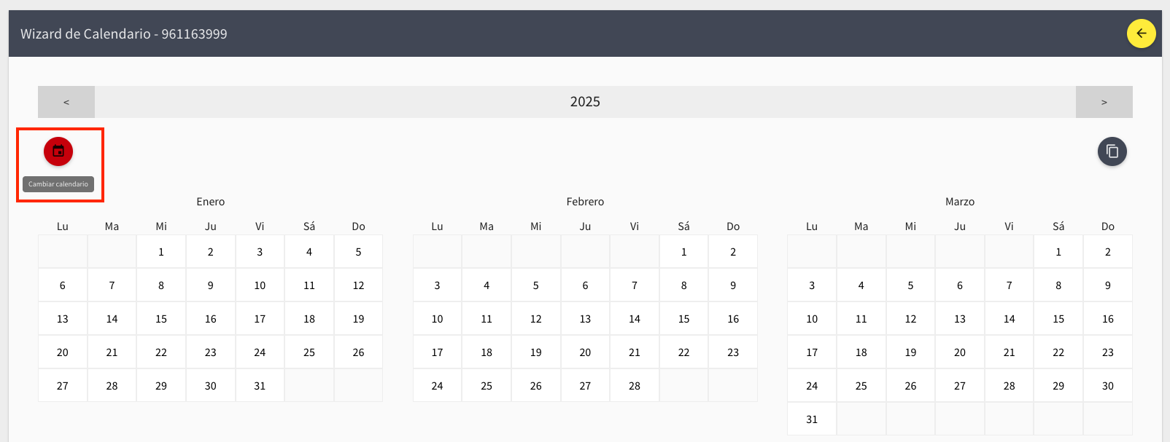The height and width of the screenshot is (442, 1170).
Task: Click the red Cambiar calendario icon
Action: click(58, 151)
